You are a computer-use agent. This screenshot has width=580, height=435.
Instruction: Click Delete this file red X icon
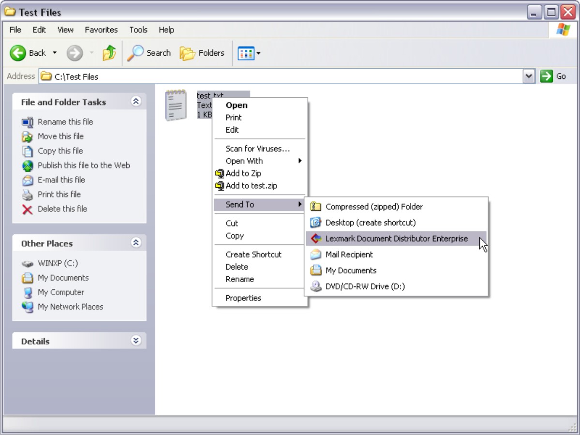coord(28,210)
